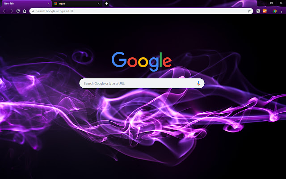The height and width of the screenshot is (179, 286).
Task: Bookmark this page with the star icon
Action: point(249,11)
